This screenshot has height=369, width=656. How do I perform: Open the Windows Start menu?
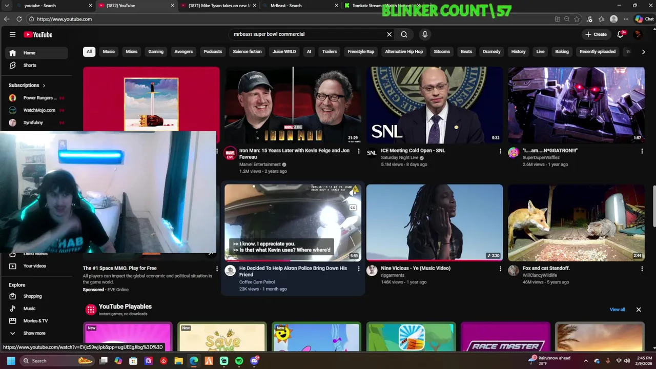point(11,361)
